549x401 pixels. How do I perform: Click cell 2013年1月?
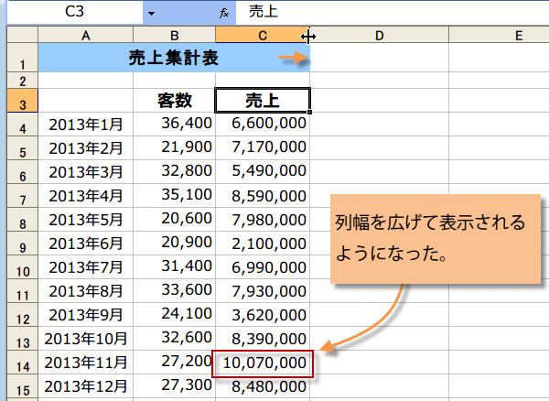(86, 125)
